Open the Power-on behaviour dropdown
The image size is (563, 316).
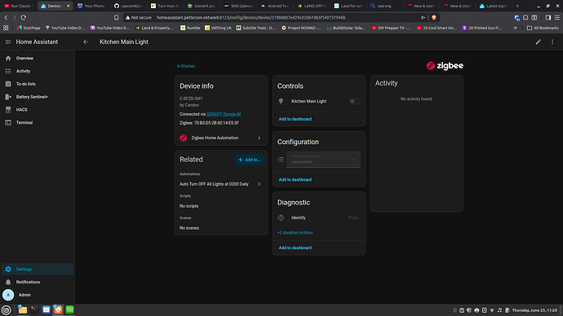(323, 160)
